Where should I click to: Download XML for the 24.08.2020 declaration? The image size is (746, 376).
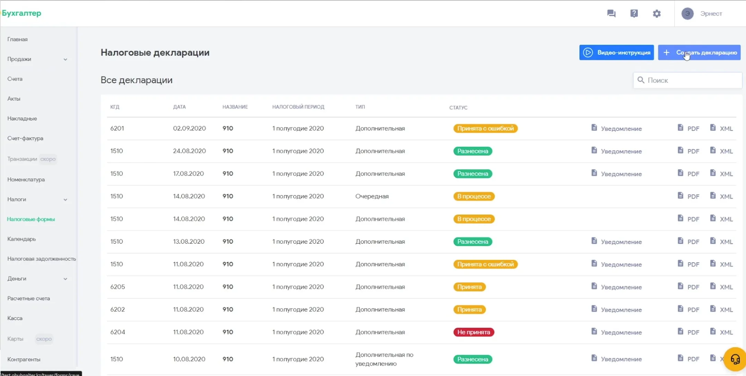pyautogui.click(x=721, y=151)
